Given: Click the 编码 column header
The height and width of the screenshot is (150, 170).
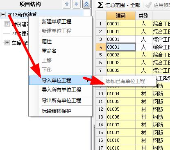Looking at the screenshot, I should (x=121, y=16).
